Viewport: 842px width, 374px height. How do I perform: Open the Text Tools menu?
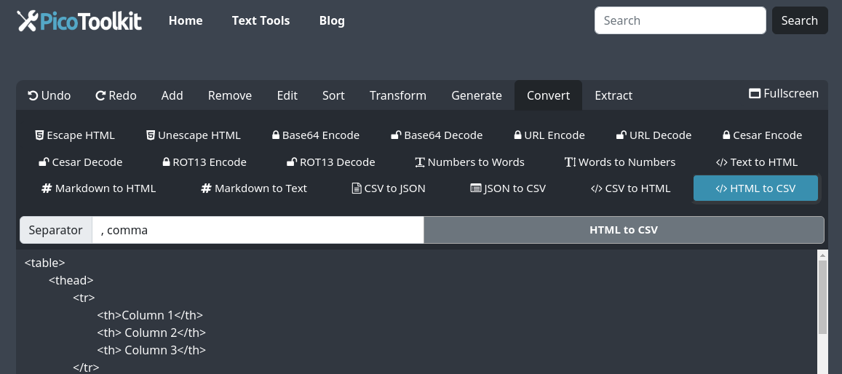coord(261,20)
